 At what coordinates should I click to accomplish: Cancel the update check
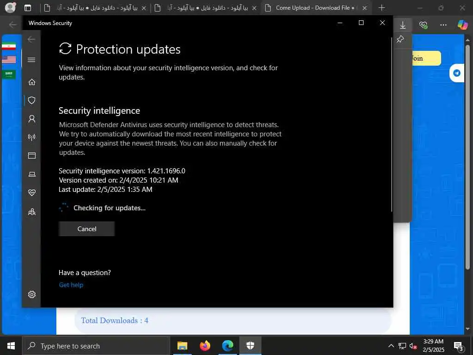tap(86, 229)
